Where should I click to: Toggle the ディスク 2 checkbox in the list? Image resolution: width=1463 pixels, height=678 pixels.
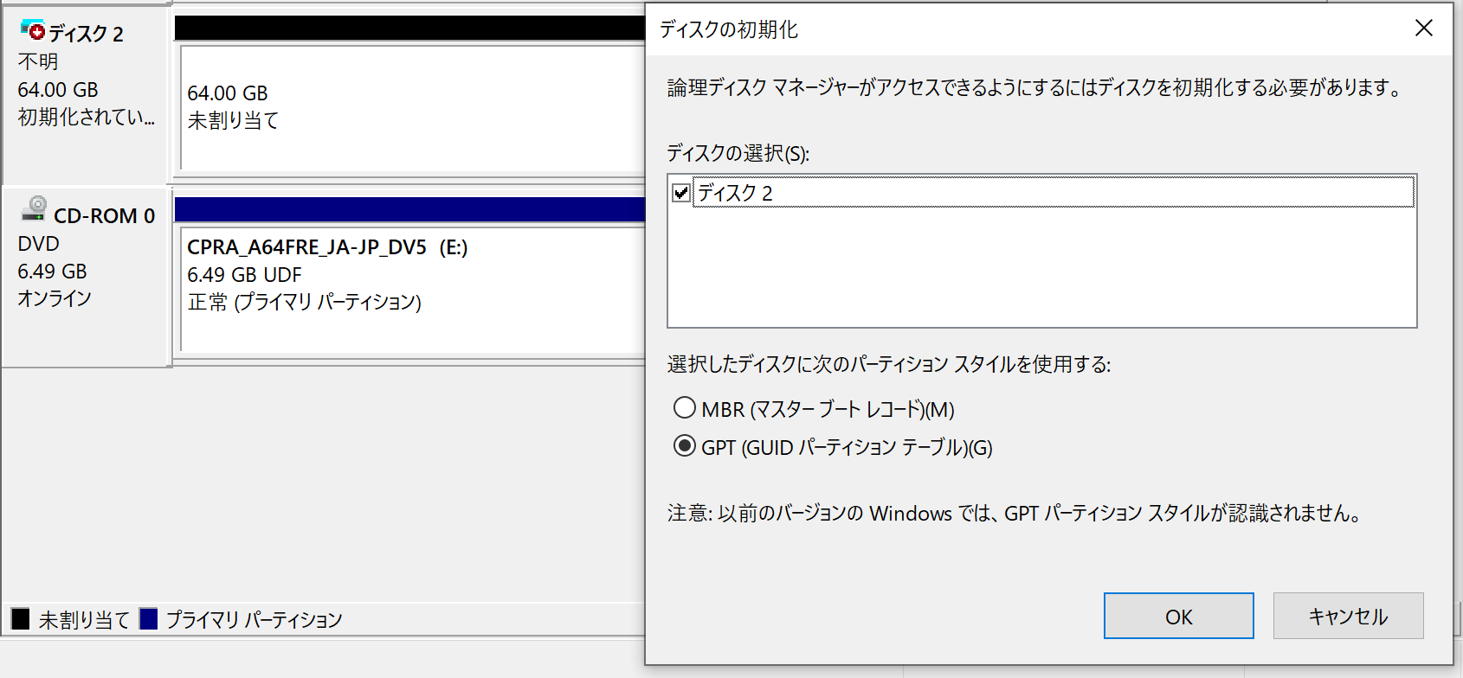681,193
